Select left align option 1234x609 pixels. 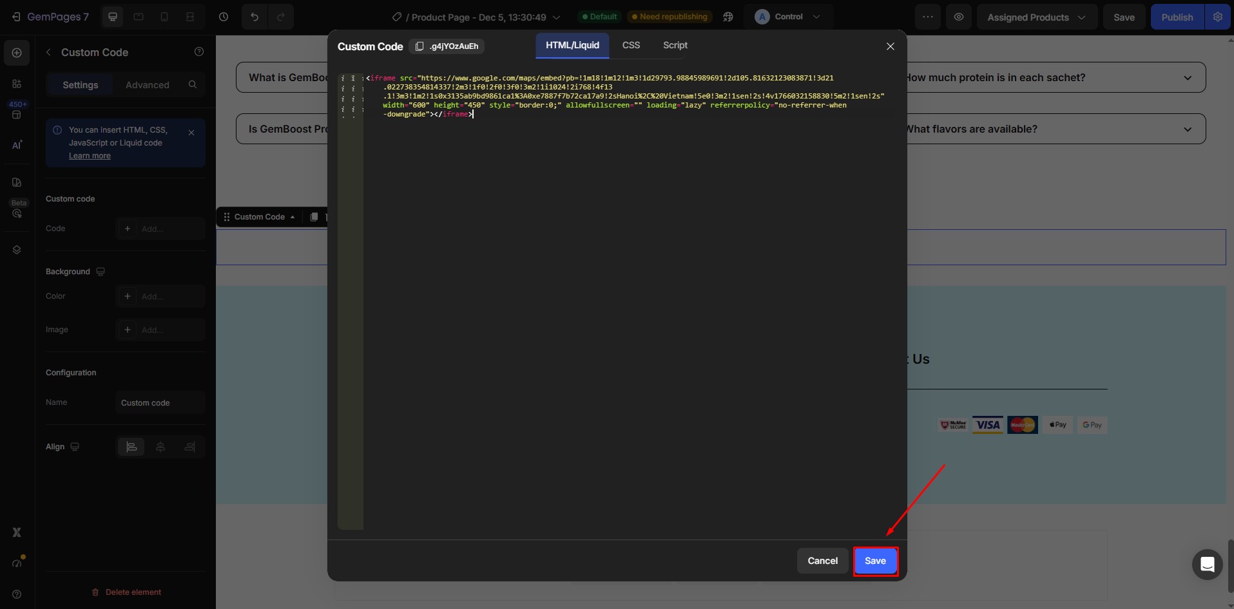point(131,447)
